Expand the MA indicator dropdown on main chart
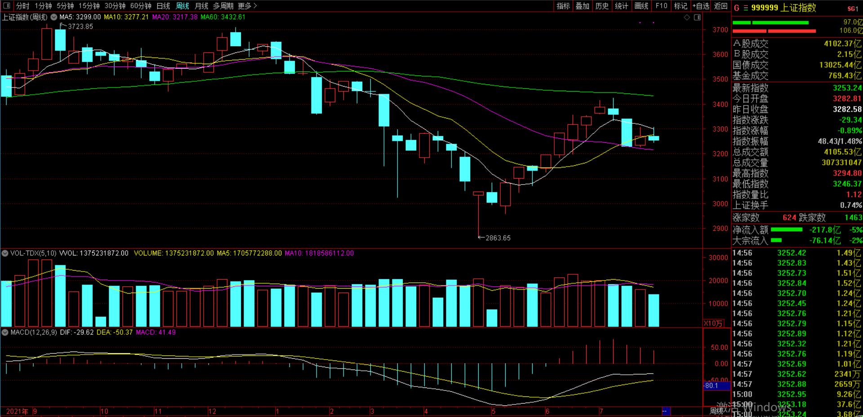Image resolution: width=863 pixels, height=417 pixels. point(54,17)
